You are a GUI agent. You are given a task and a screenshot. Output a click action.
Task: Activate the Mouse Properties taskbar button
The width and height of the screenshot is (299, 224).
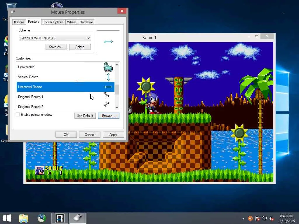coord(78,218)
